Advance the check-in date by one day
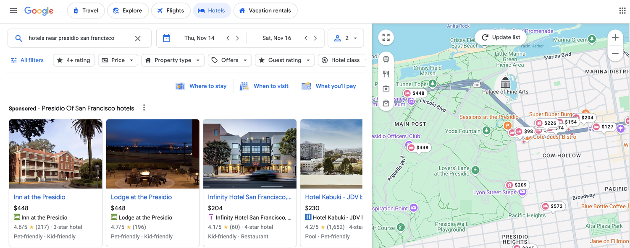 tap(238, 38)
